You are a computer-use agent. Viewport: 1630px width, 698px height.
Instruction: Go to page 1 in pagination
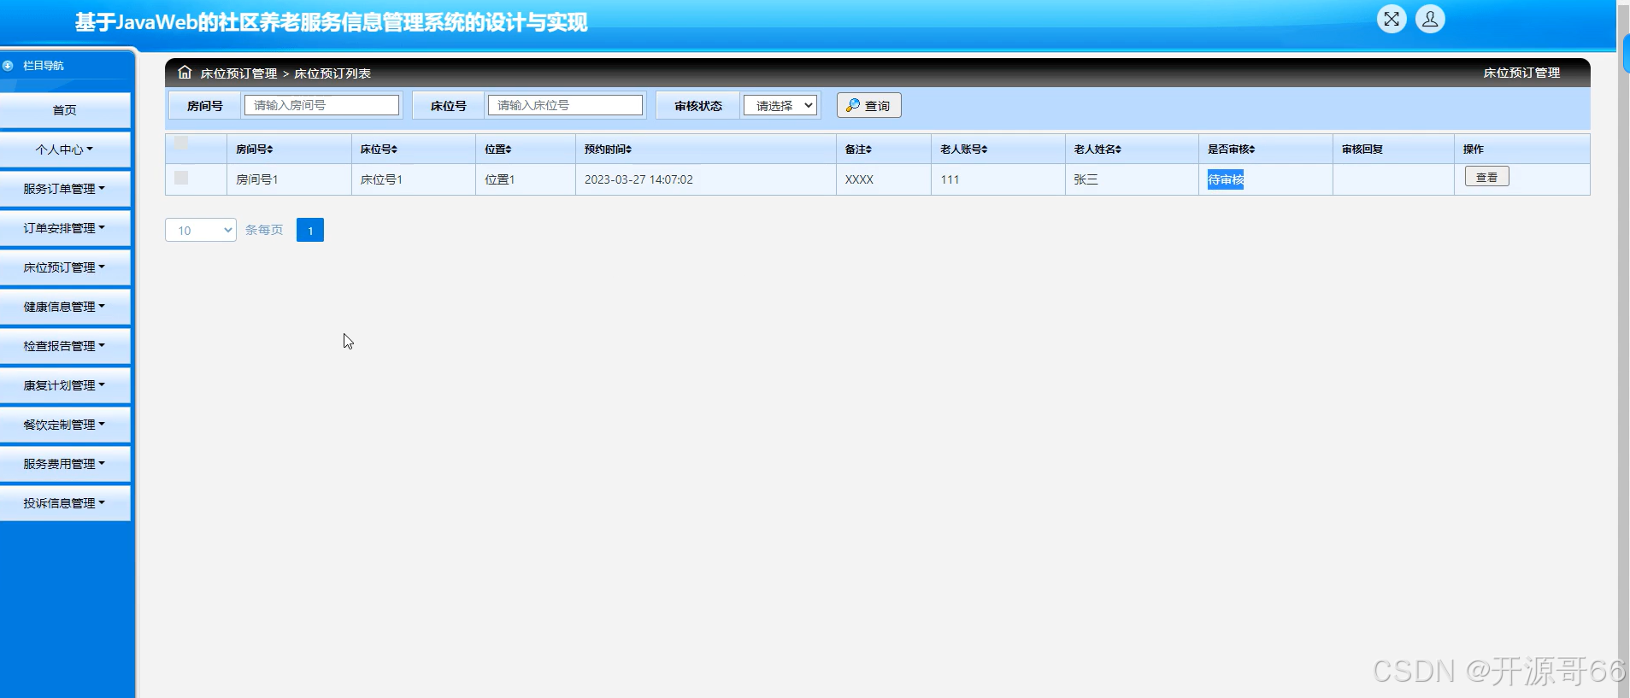tap(310, 230)
